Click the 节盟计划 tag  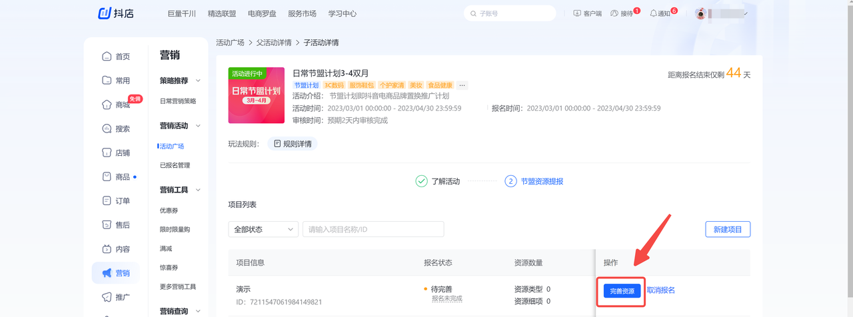pyautogui.click(x=307, y=85)
